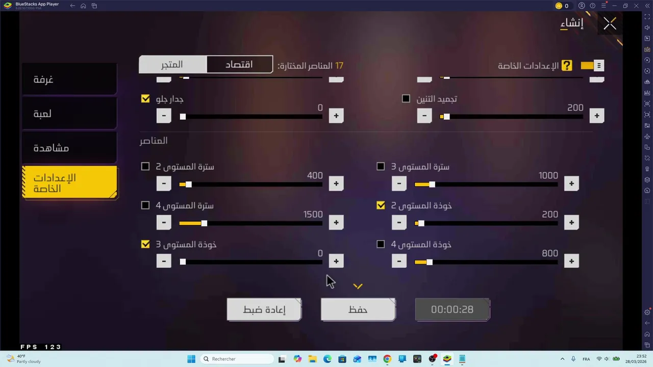The width and height of the screenshot is (653, 367).
Task: Close the إنشاء room creation screen
Action: click(x=610, y=24)
